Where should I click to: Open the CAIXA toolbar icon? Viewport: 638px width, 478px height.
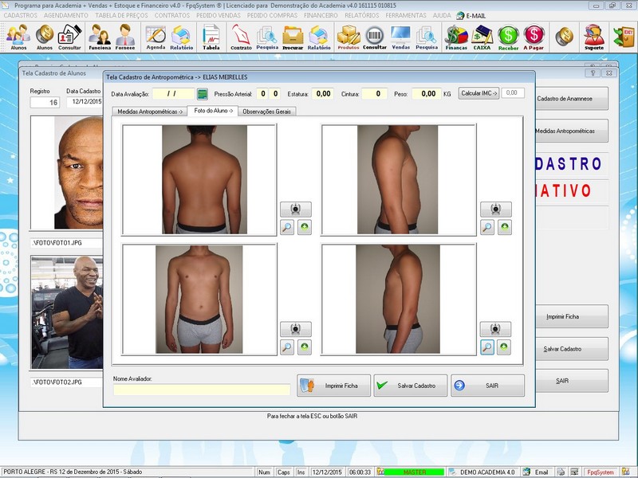pos(482,37)
